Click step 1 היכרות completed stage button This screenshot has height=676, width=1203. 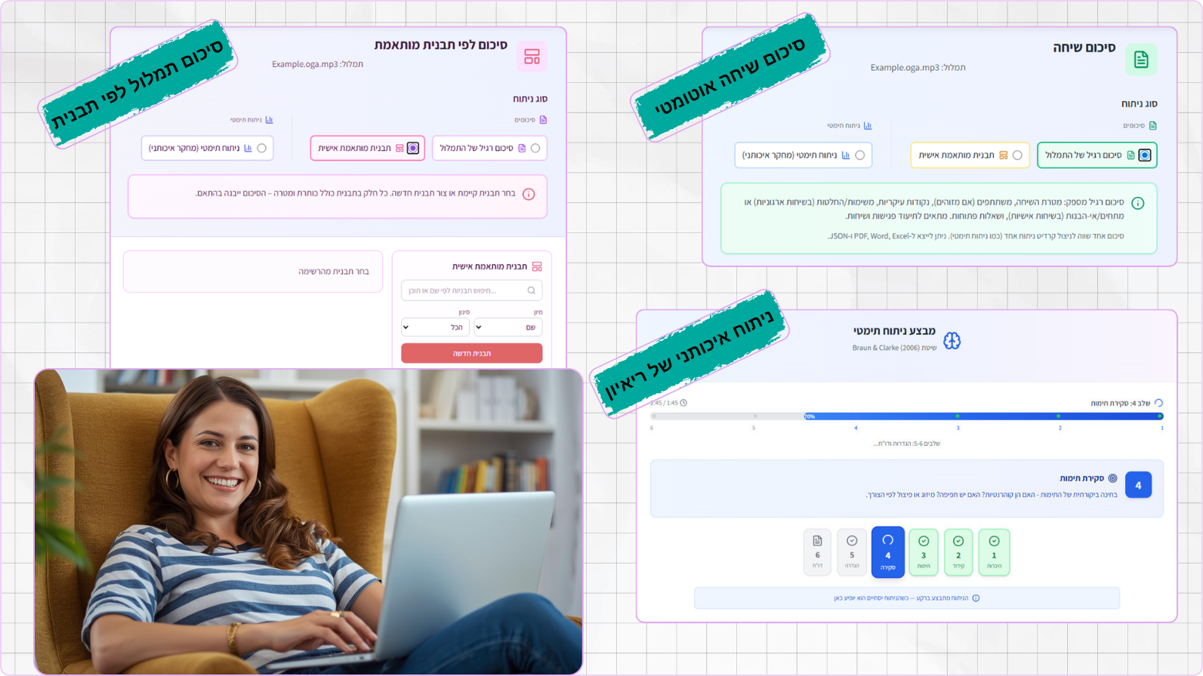click(994, 552)
